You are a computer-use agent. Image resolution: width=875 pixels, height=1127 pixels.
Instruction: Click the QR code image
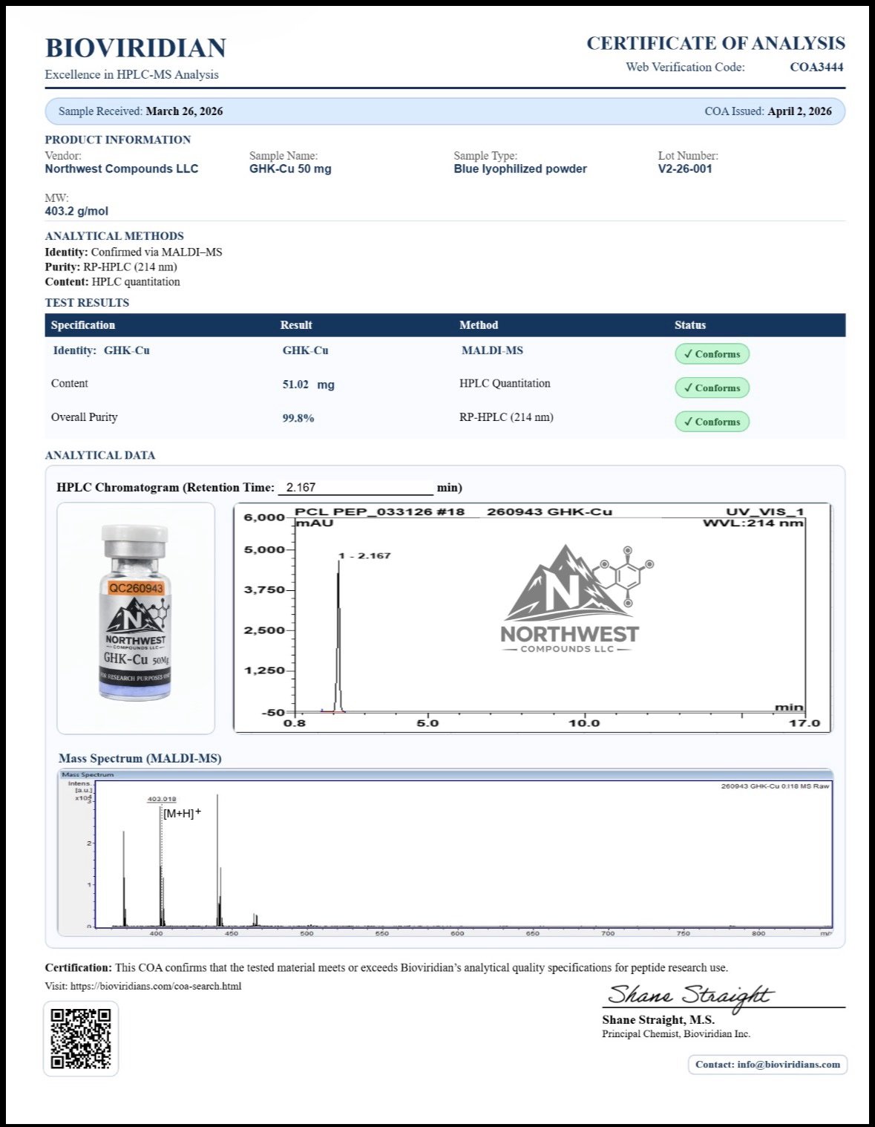pos(81,1038)
